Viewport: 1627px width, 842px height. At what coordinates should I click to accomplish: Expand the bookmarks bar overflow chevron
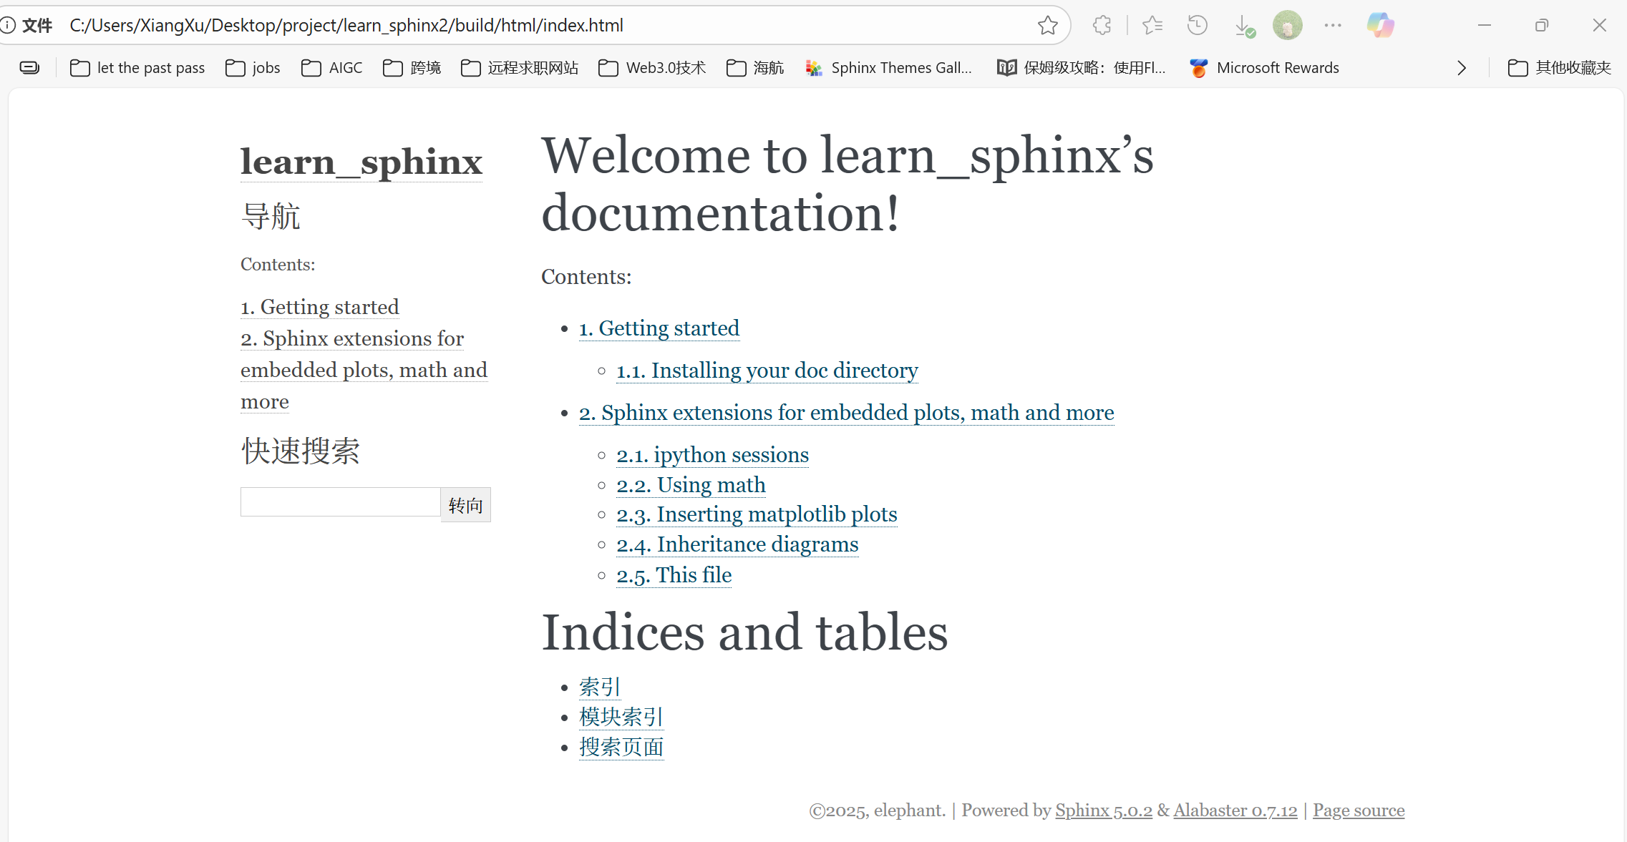(x=1462, y=68)
